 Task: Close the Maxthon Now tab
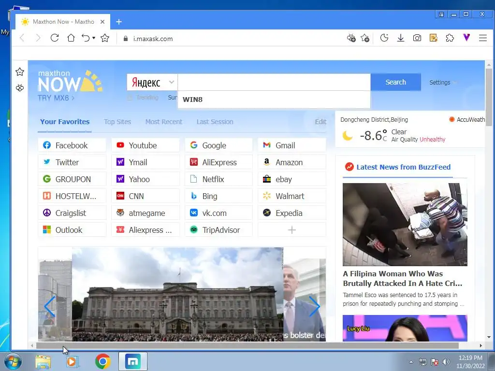pos(102,22)
